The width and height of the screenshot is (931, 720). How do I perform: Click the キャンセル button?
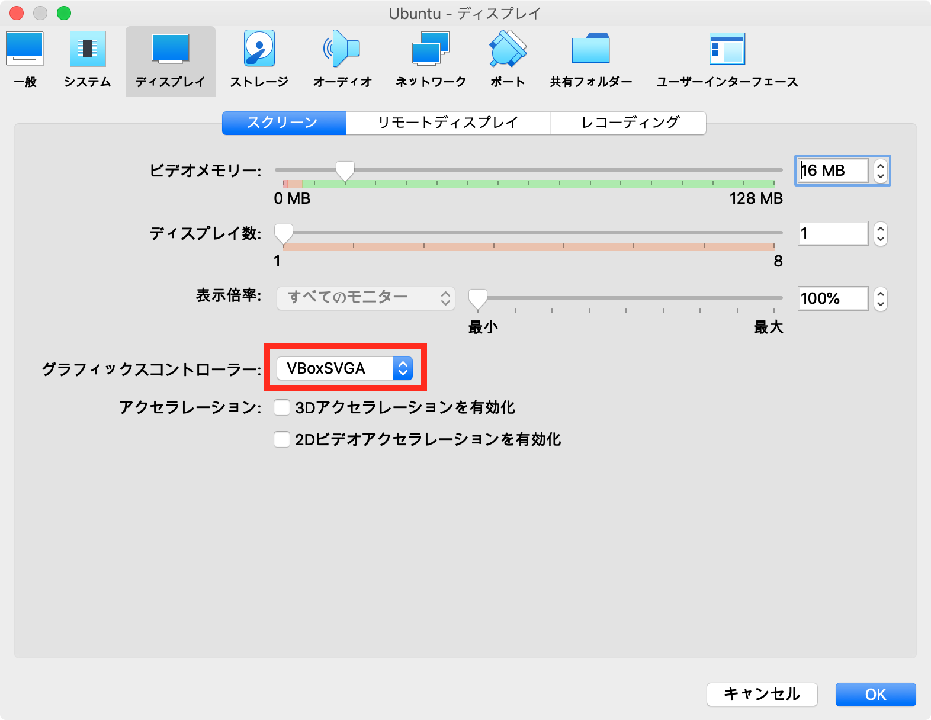(762, 694)
